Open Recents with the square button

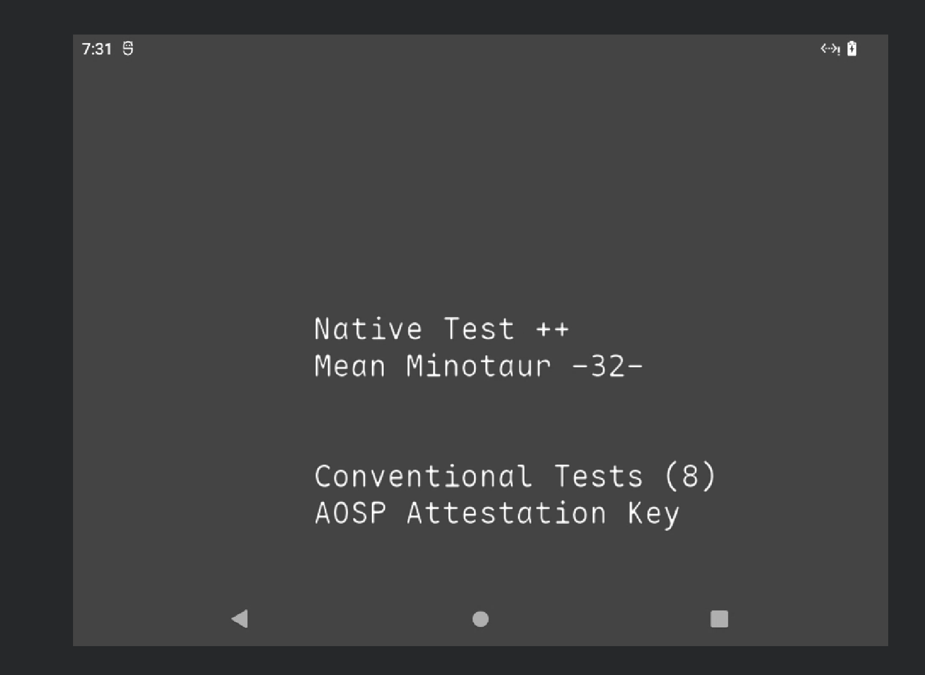(x=719, y=619)
